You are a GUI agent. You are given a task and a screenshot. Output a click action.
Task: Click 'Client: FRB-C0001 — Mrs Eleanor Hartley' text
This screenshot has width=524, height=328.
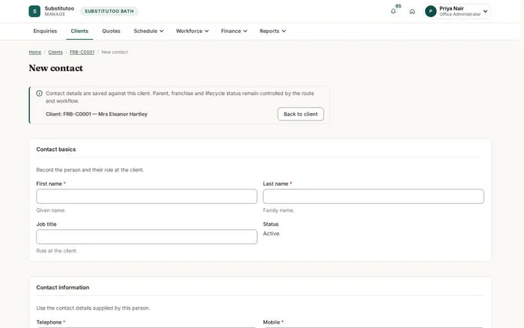point(97,114)
